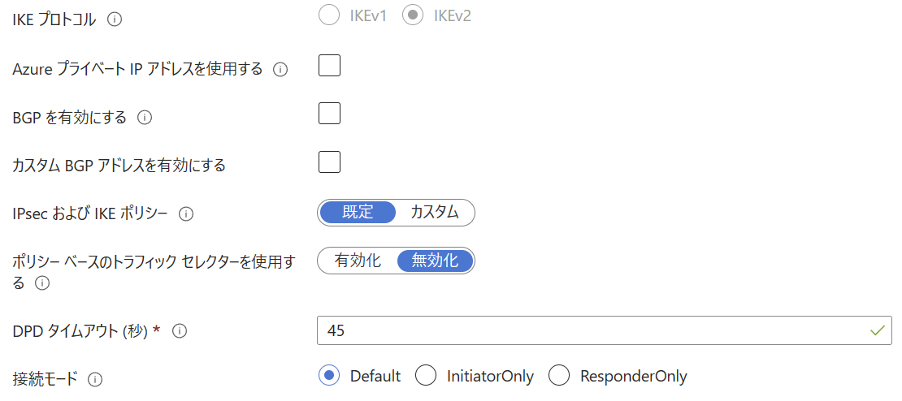The image size is (902, 401).
Task: Select Default connection mode
Action: click(329, 376)
